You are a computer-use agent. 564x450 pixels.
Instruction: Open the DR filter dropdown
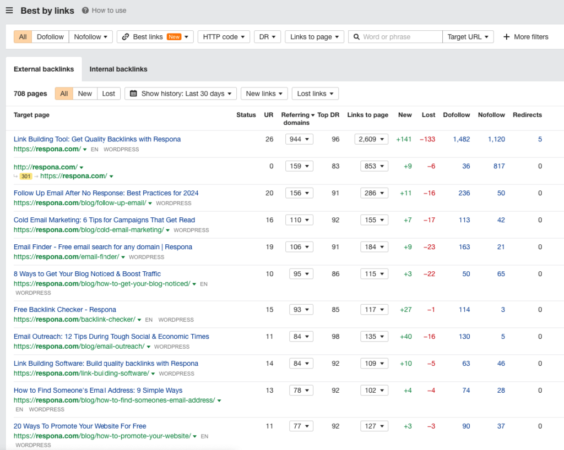coord(267,37)
